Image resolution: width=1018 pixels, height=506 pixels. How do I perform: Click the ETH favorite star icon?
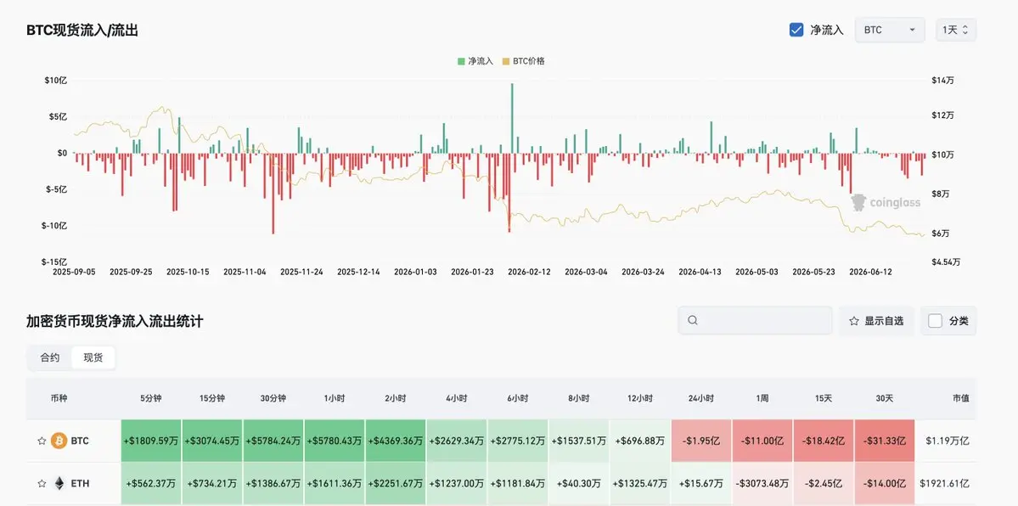coord(42,483)
